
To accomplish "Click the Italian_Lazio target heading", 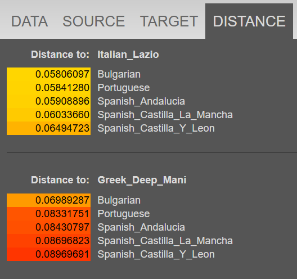I will pos(128,55).
